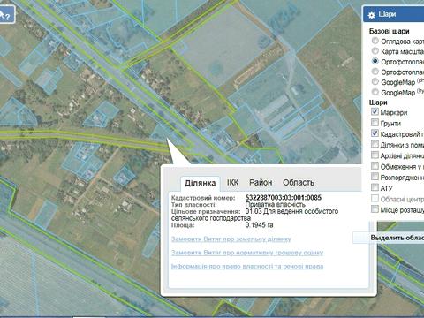Click the help pointer tool icon

(x=6, y=14)
